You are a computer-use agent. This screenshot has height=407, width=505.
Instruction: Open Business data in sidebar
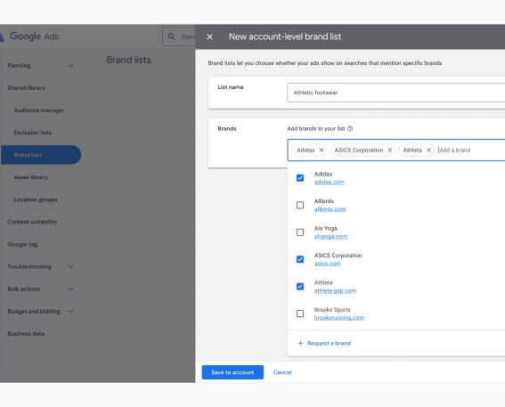26,334
